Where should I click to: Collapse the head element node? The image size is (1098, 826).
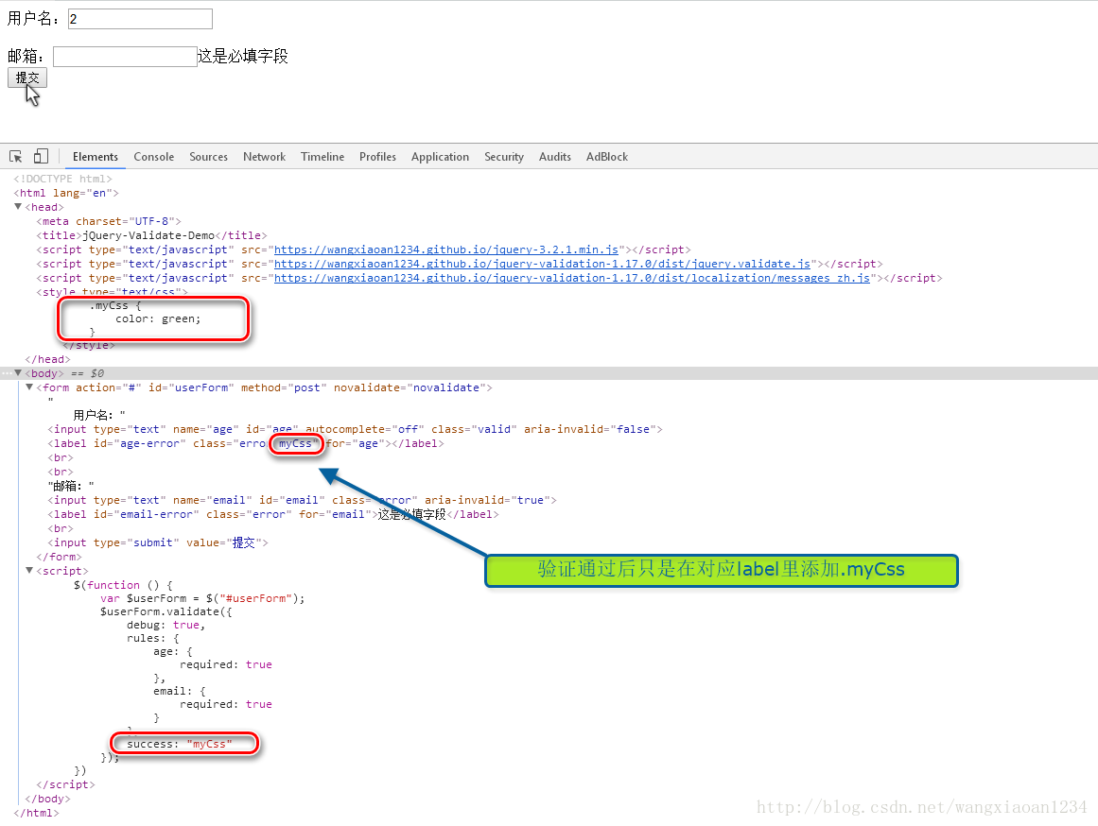coord(18,206)
